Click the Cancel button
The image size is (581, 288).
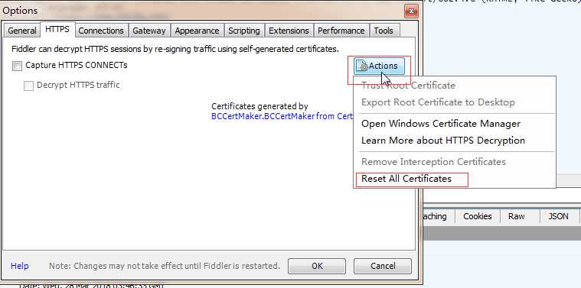click(383, 266)
